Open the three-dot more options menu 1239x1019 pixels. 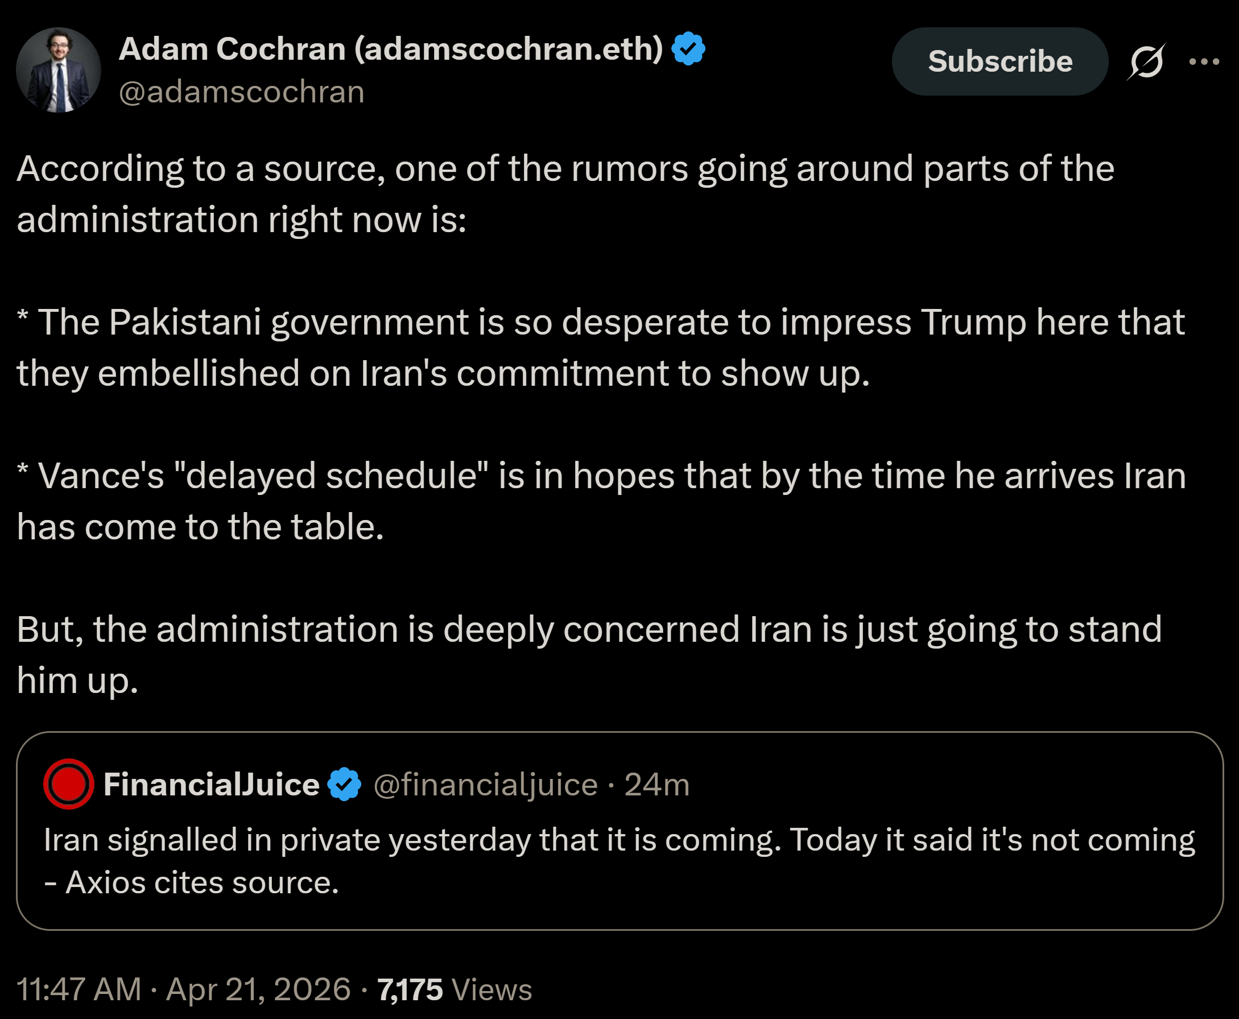1204,61
